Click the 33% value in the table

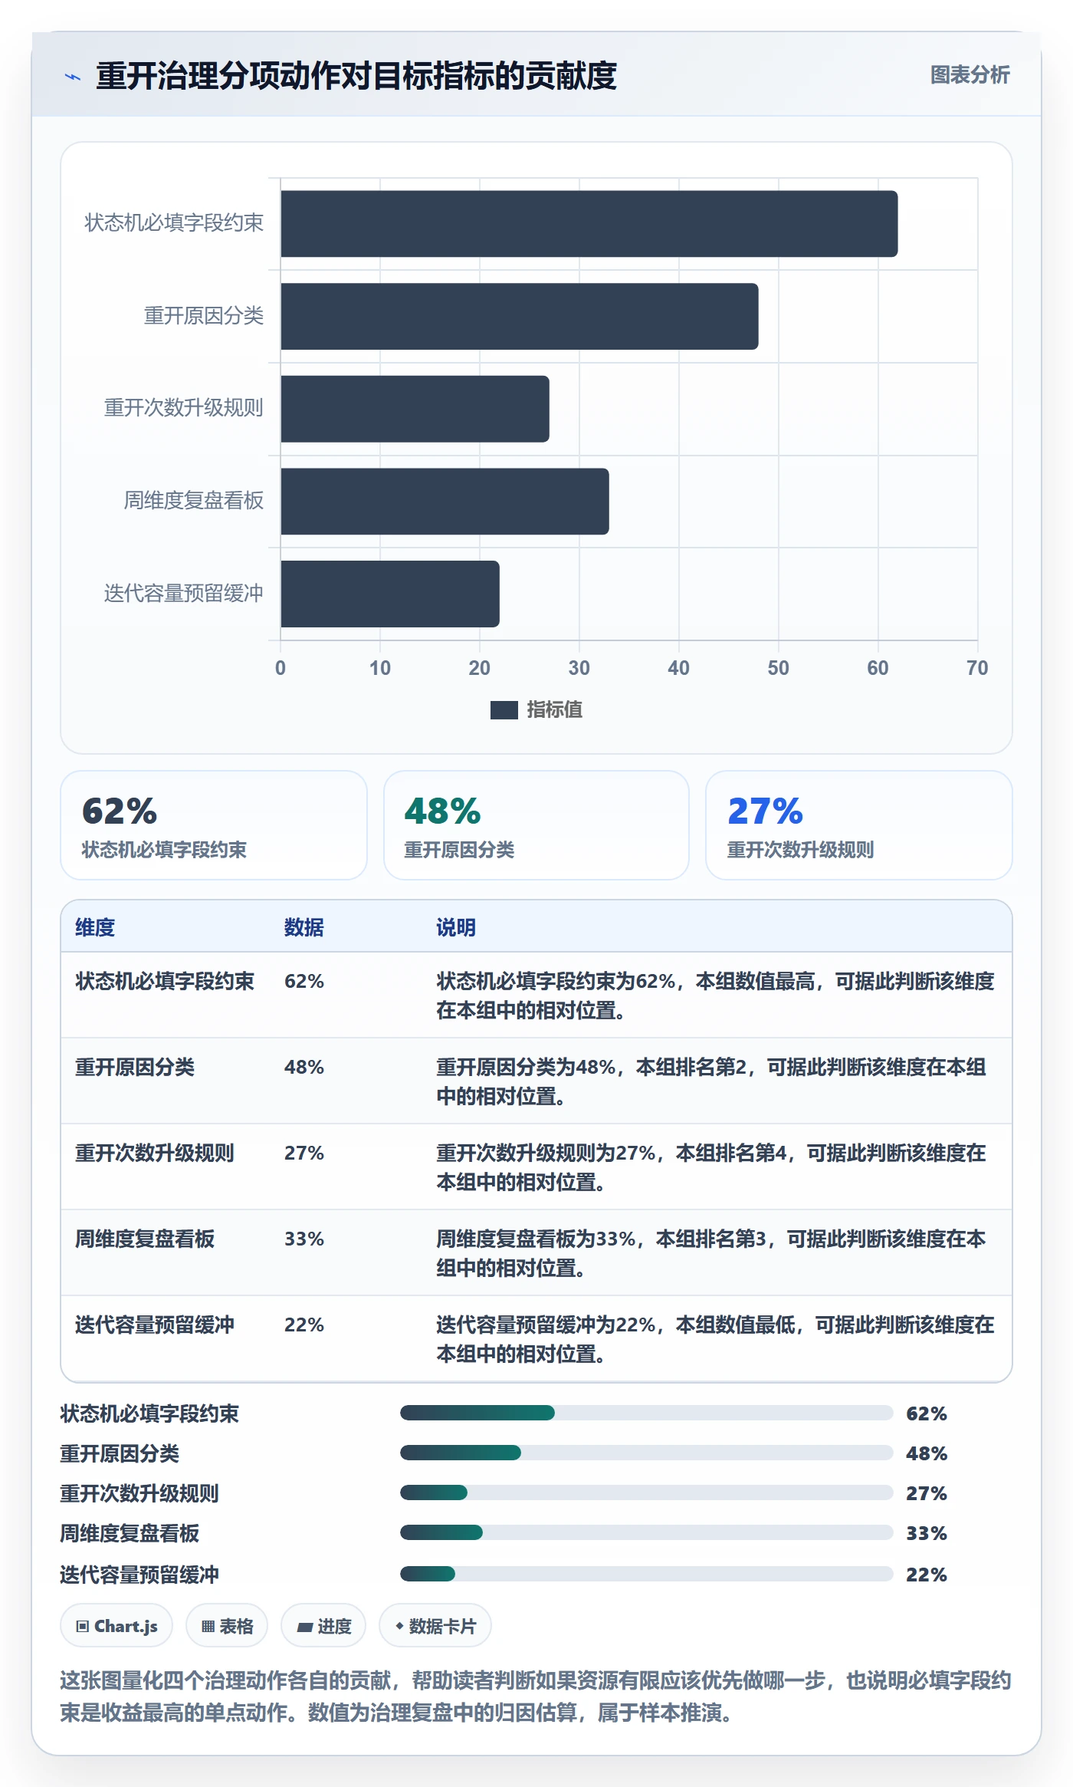coord(304,1239)
